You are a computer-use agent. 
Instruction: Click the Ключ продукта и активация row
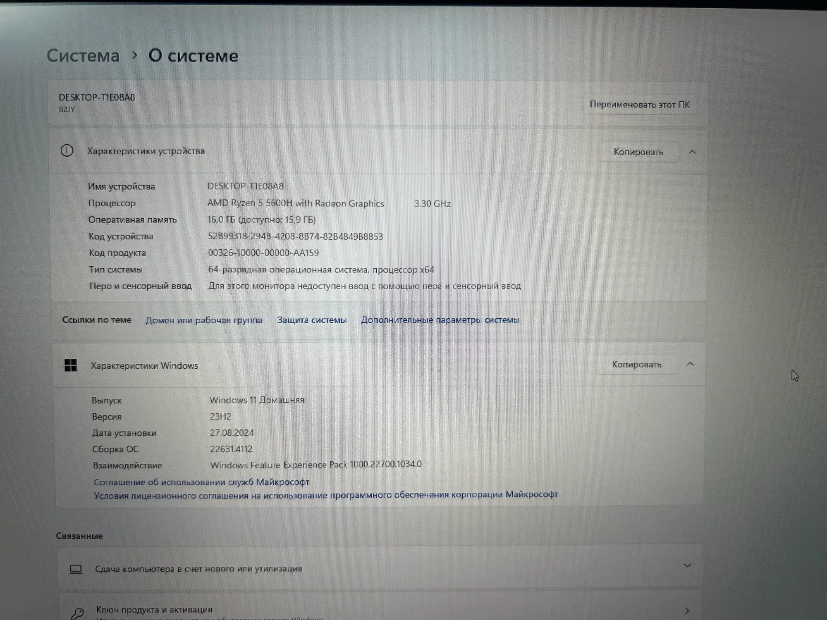pos(154,610)
